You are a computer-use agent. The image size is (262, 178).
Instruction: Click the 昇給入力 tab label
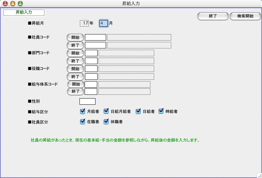24,13
